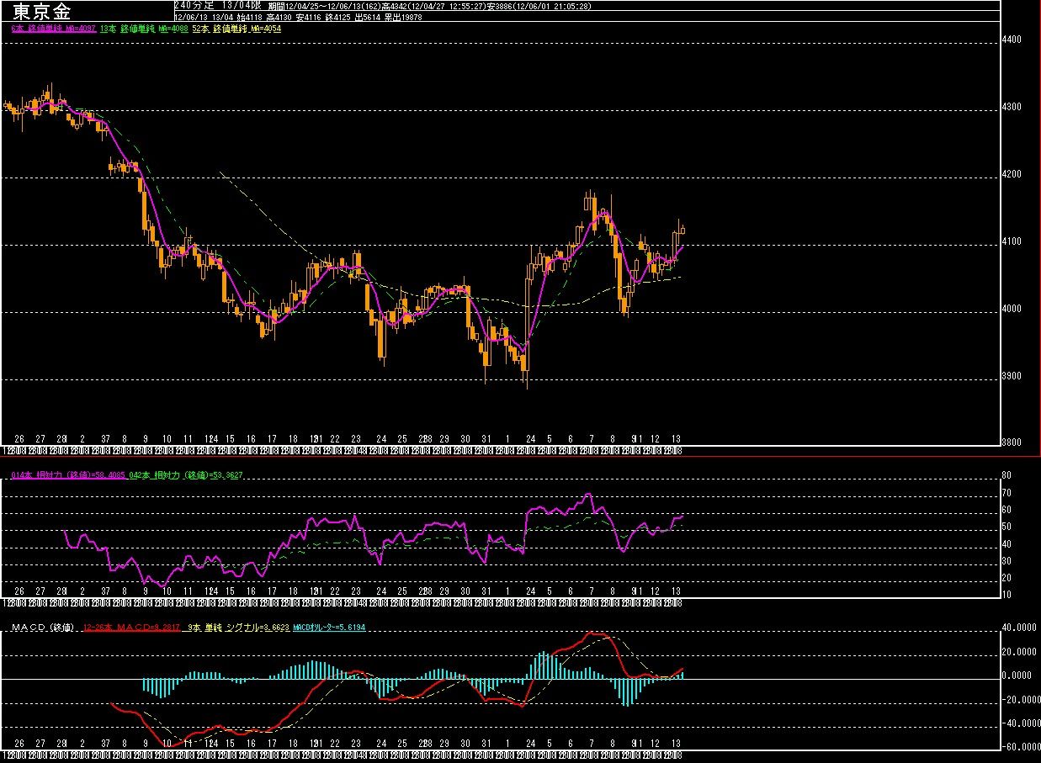1041x763 pixels.
Task: Click the 014本 相対力 (終値)=58.4085 legend
Action: click(x=68, y=475)
